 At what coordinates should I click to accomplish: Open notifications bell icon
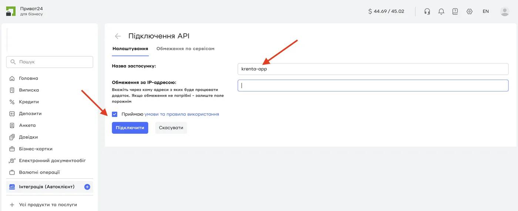coord(441,11)
